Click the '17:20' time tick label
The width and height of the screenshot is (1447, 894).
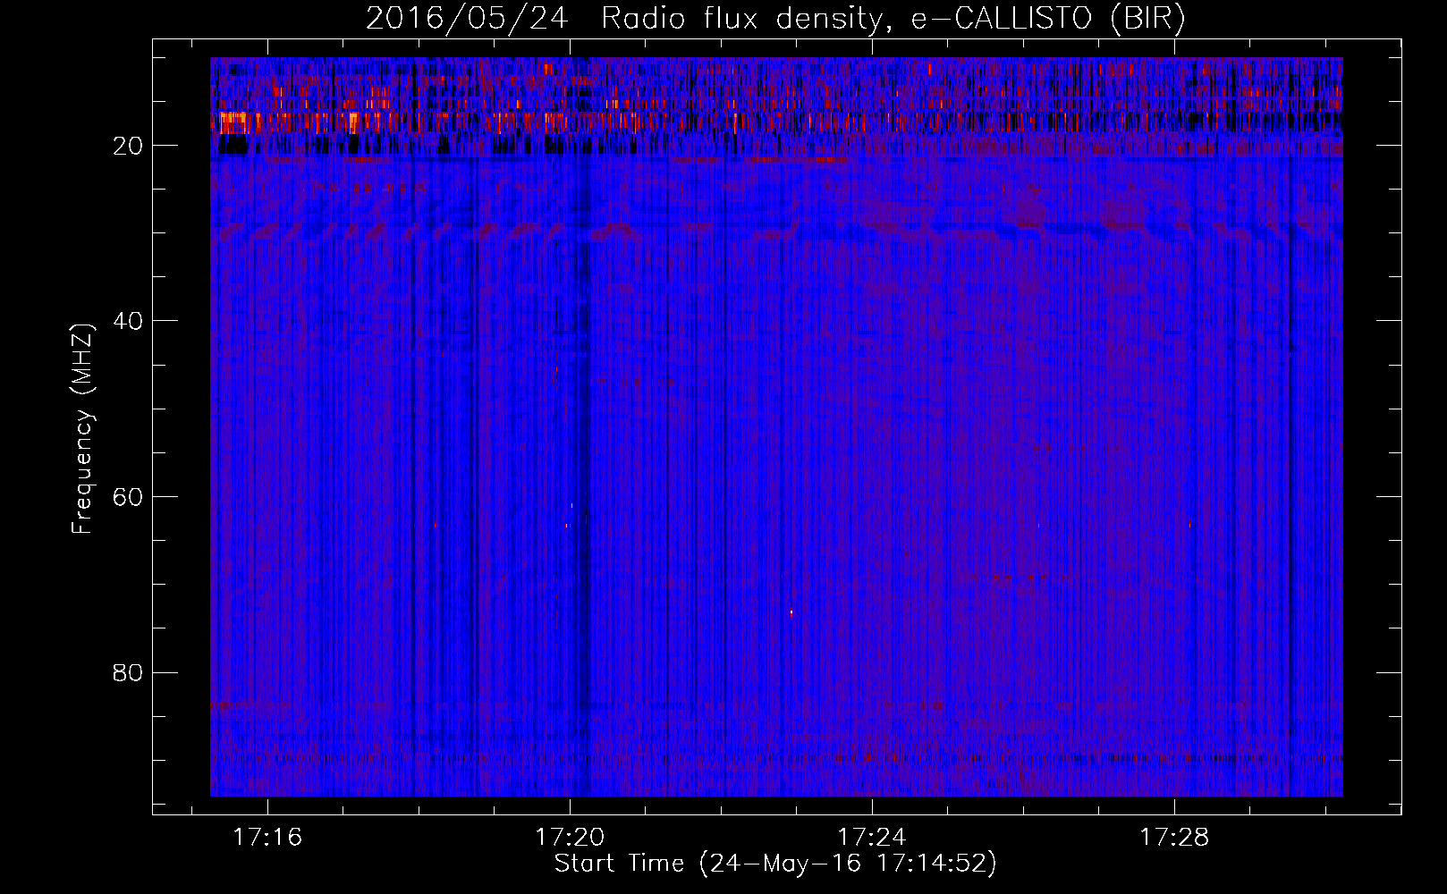click(x=570, y=838)
